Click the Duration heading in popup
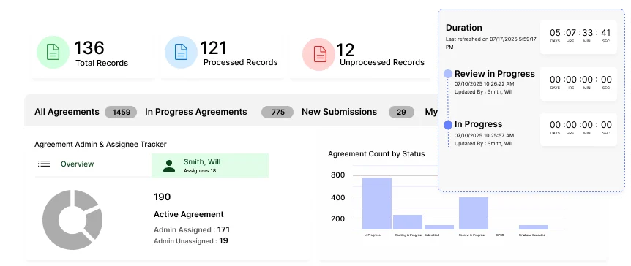Viewport: 631px width, 266px height. (x=463, y=28)
